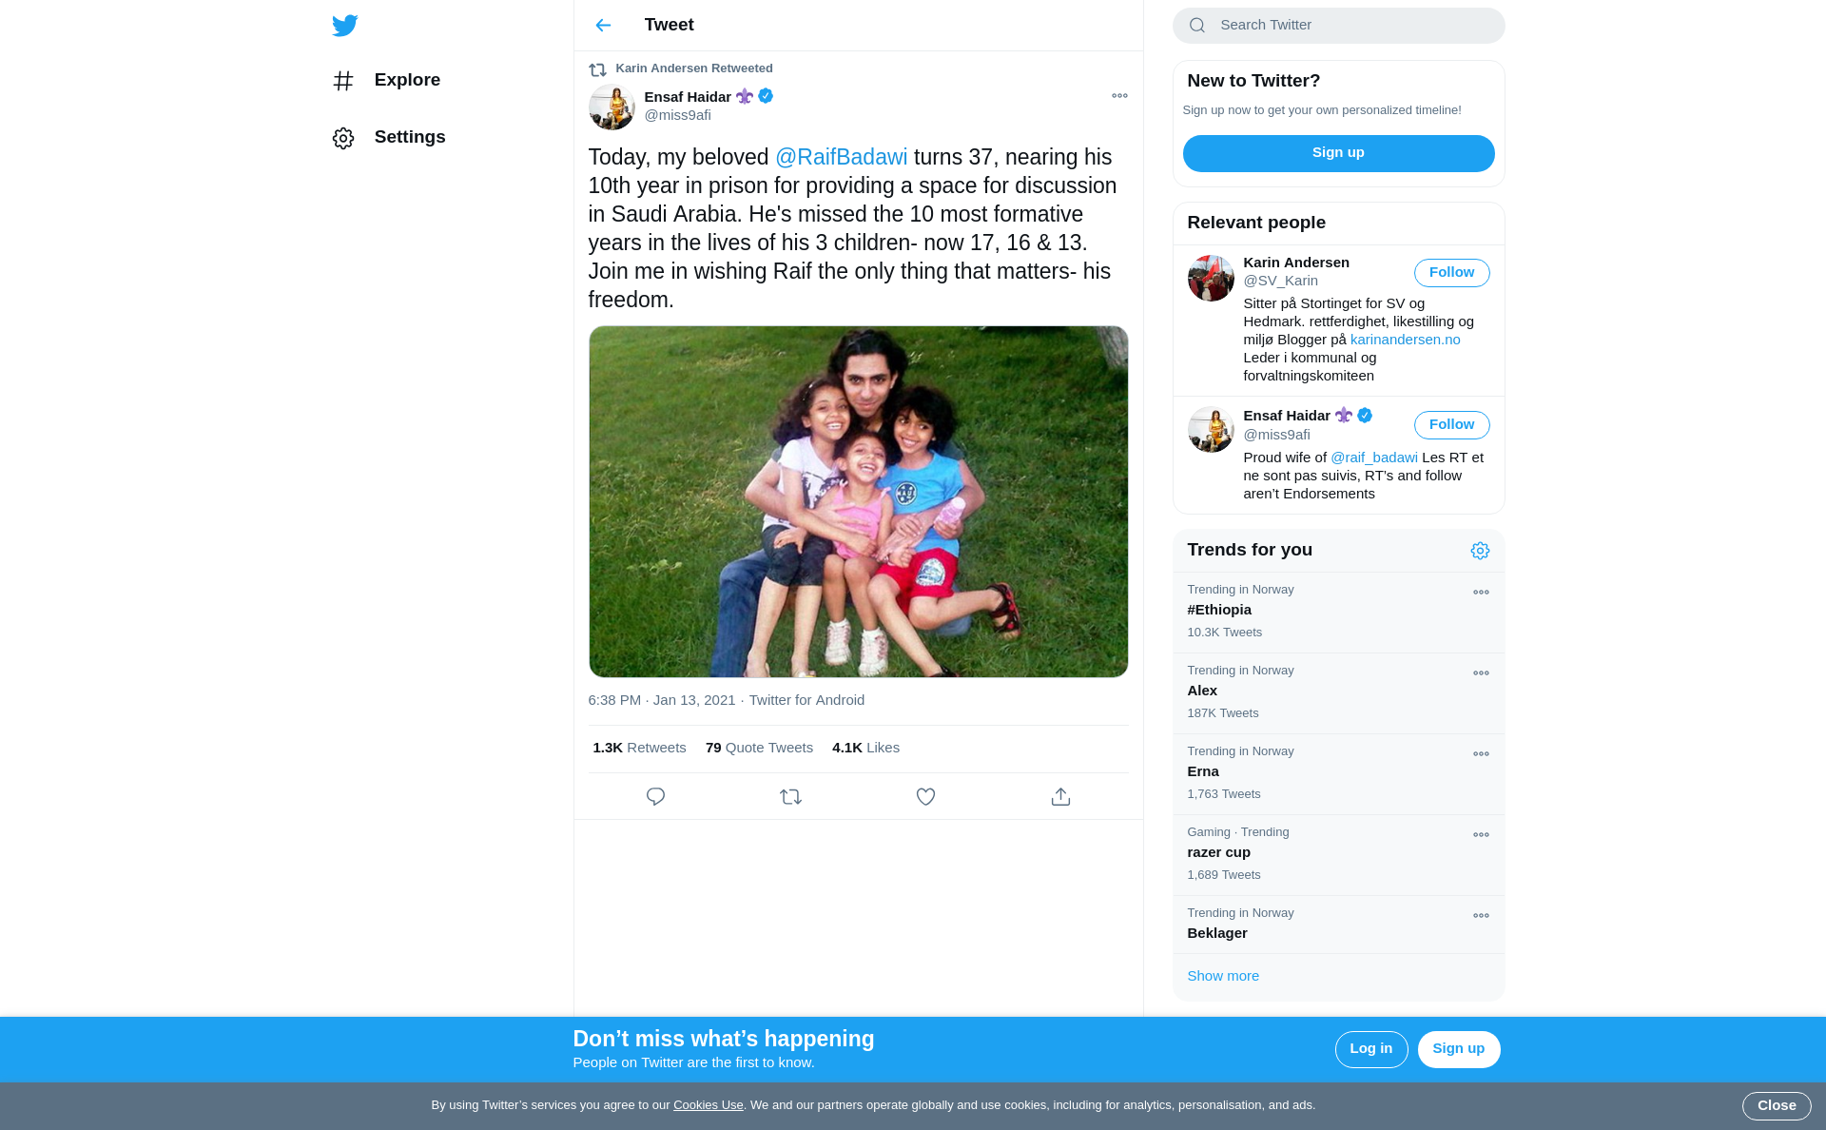Open the @RaifBadawi mention link

coord(841,158)
